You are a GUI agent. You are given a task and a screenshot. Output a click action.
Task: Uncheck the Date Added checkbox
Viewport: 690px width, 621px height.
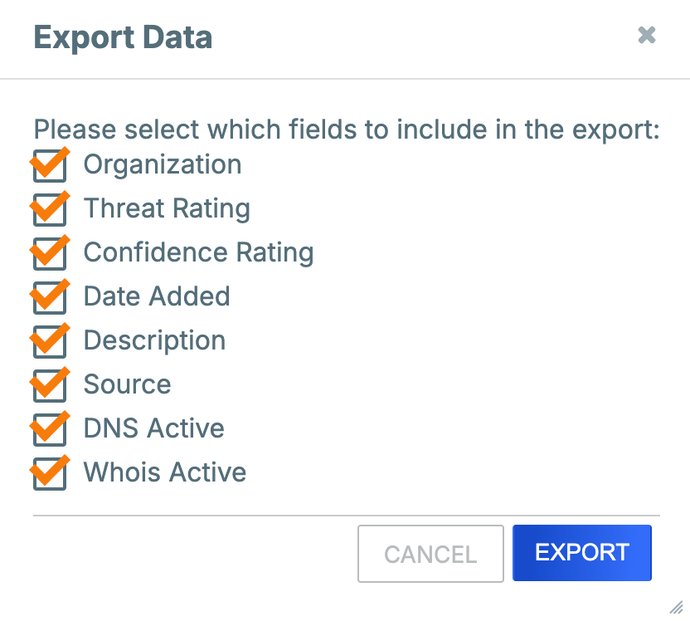click(x=49, y=297)
